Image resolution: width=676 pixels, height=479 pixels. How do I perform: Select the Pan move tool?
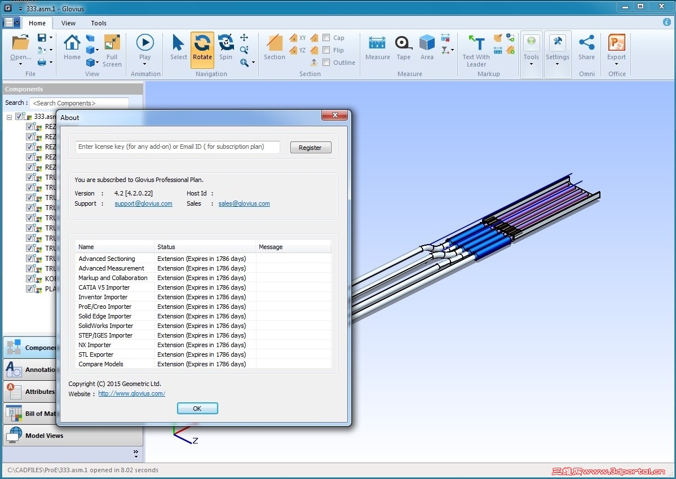coord(244,38)
